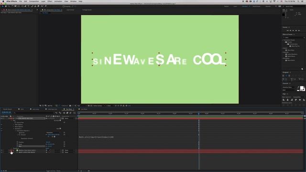Open the Bold font style dropdown
The image size is (306, 172).
(289, 90)
